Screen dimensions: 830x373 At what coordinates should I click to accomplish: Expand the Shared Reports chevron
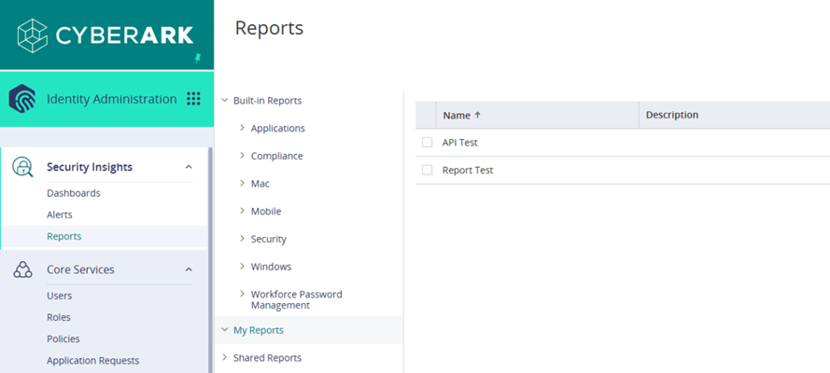(224, 358)
